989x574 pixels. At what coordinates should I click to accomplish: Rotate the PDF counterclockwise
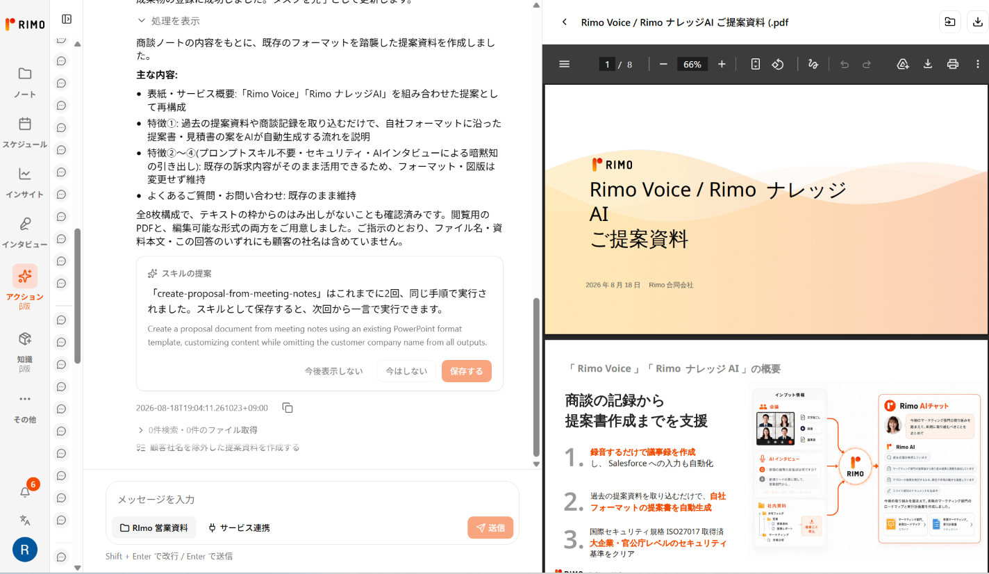tap(778, 64)
